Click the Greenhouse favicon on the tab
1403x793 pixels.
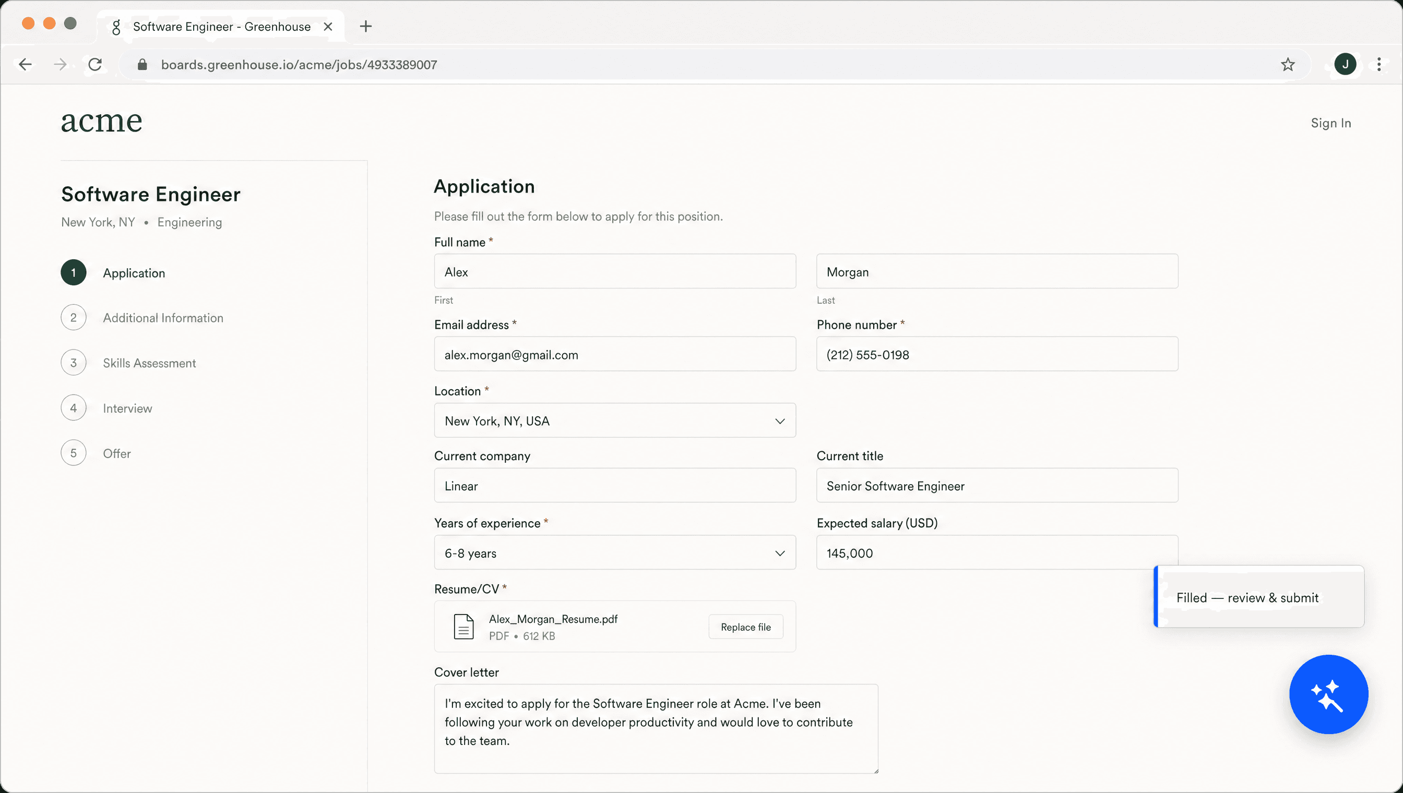116,27
